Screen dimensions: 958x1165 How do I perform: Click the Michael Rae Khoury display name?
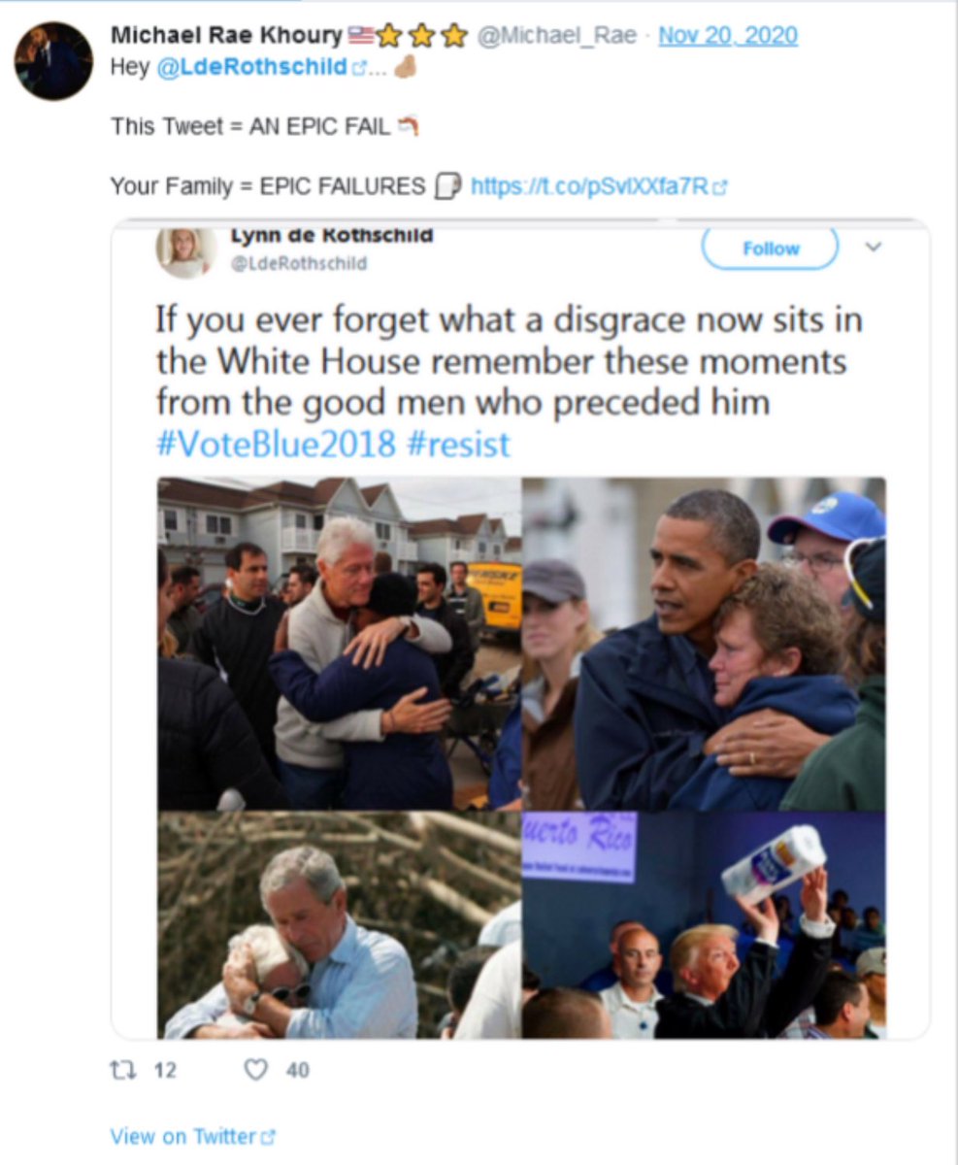pos(226,36)
